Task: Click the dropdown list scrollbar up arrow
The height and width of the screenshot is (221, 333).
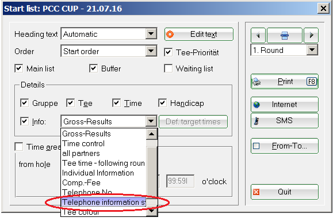Action: 152,134
